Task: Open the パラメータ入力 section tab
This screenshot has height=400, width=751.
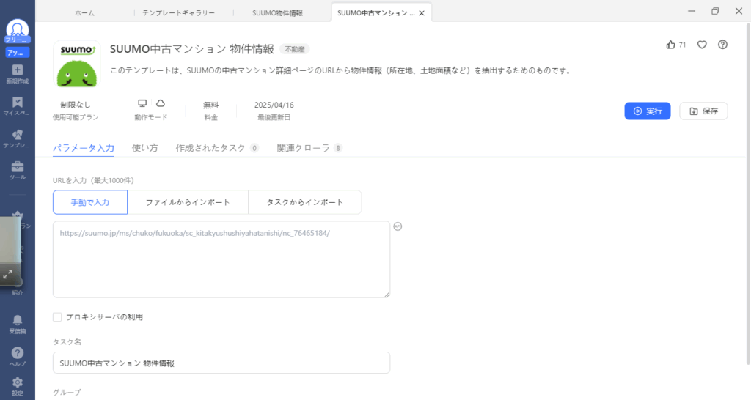Action: (x=84, y=148)
